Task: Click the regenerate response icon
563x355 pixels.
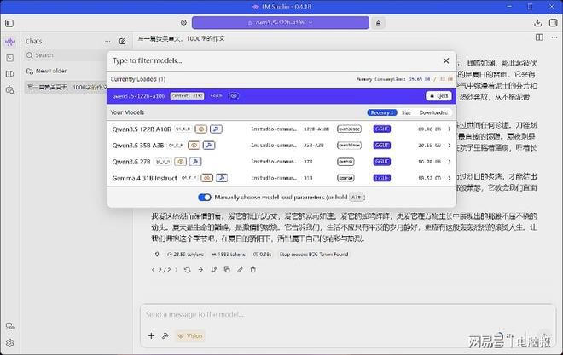Action: tap(187, 270)
